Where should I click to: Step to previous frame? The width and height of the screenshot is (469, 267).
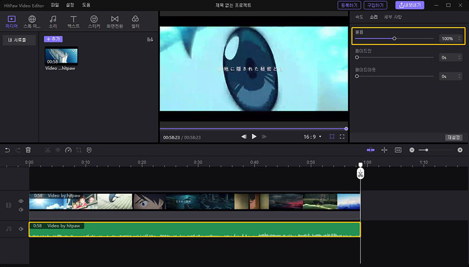pyautogui.click(x=244, y=137)
